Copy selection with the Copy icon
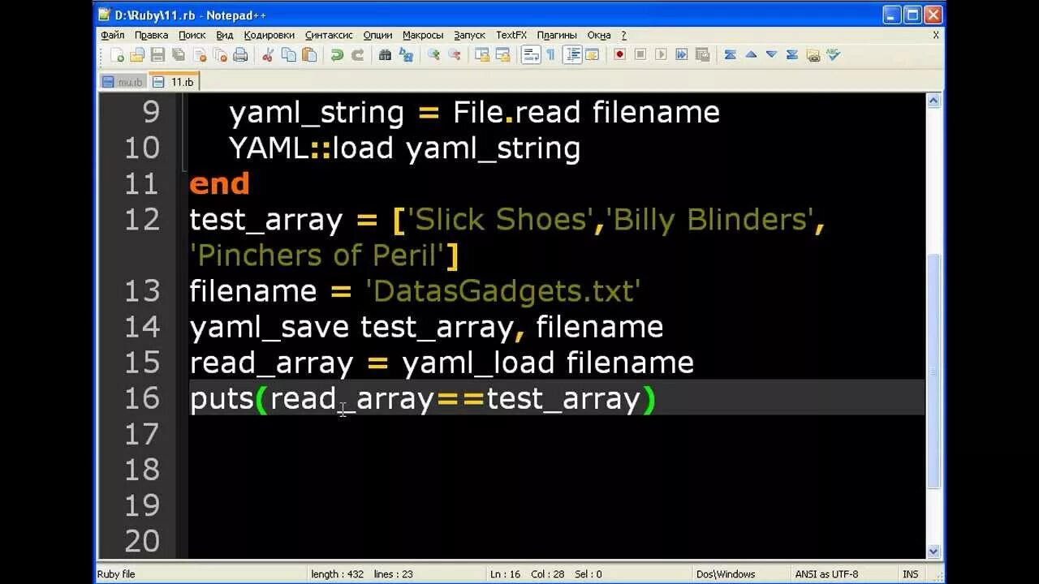Viewport: 1039px width, 584px height. tap(288, 55)
